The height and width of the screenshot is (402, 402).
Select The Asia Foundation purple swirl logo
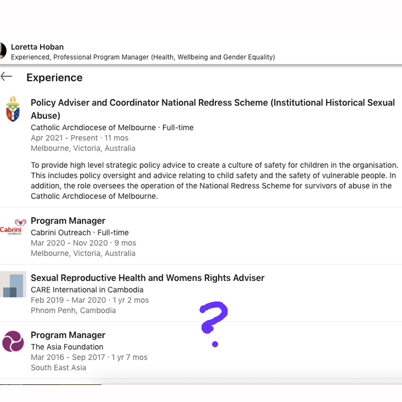(13, 342)
